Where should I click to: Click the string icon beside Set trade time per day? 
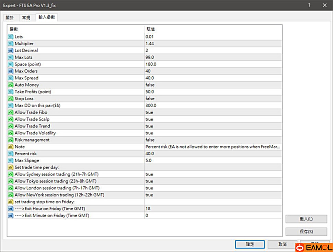click(11, 167)
